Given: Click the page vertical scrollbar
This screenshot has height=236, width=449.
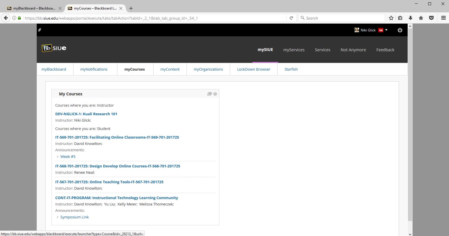Looking at the screenshot, I should [x=410, y=124].
